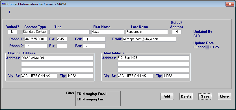Viewport: 236px width, 110px height.
Task: Select the Last Name field Peppercorn
Action: [147, 32]
